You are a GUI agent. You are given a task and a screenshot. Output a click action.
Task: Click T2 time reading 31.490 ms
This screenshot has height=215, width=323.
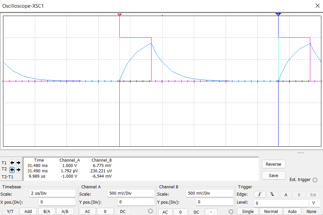[37, 171]
